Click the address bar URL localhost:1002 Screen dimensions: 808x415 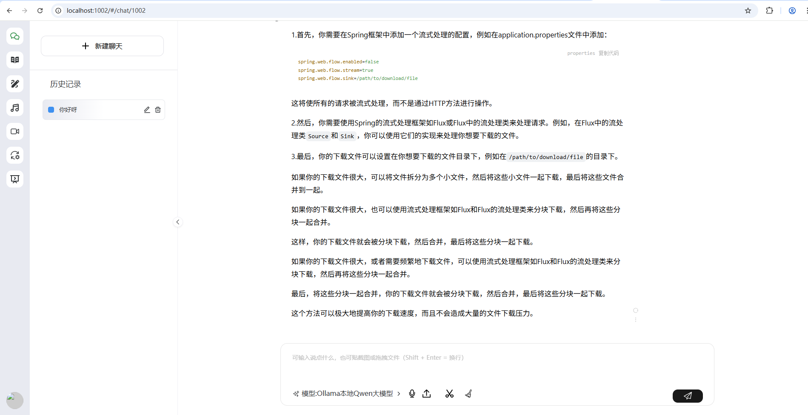click(x=106, y=11)
